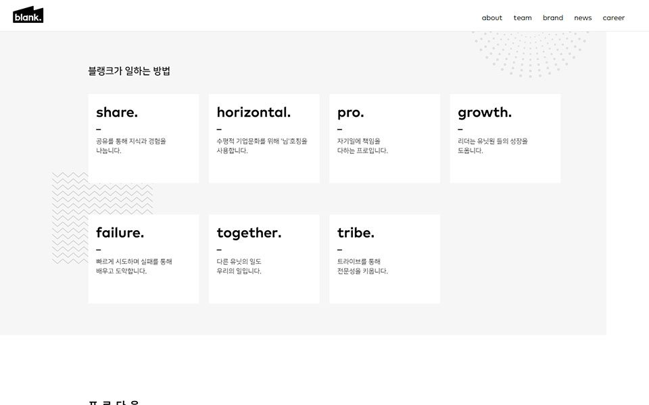The image size is (649, 405).
Task: Select the growth. card heading
Action: 485,112
